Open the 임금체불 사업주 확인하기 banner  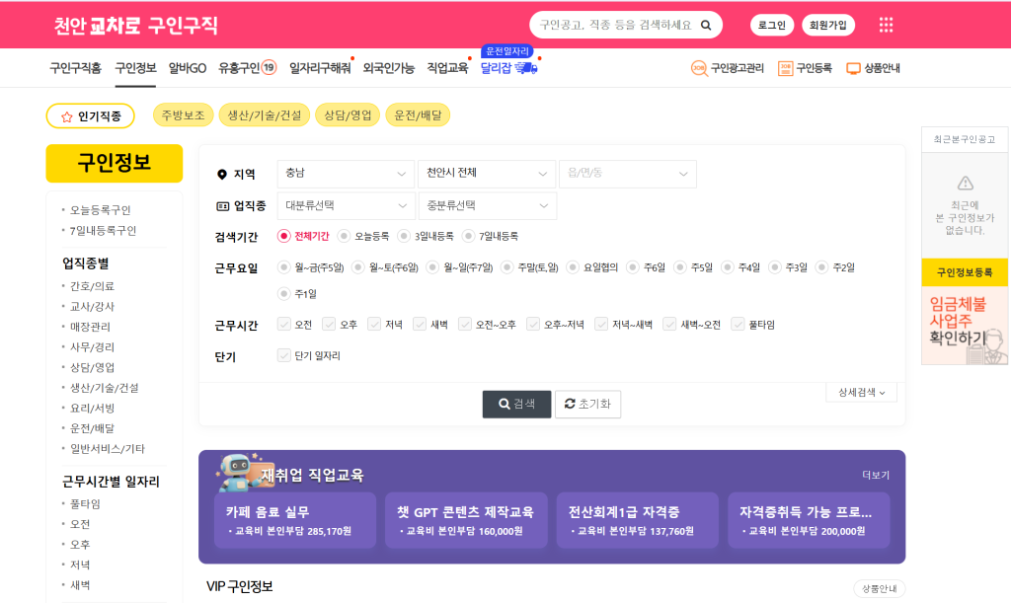point(965,326)
